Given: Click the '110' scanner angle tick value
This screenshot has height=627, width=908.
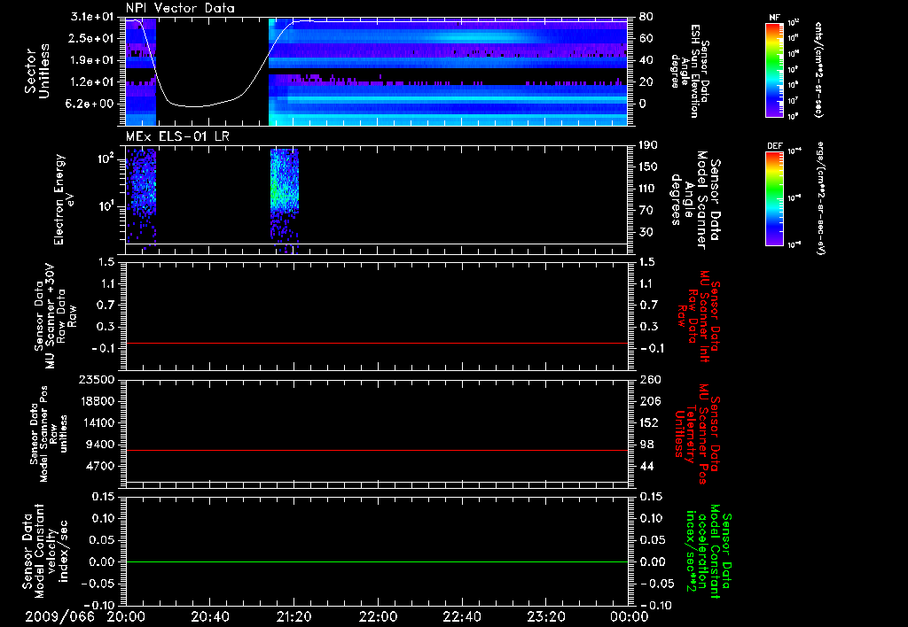Looking at the screenshot, I should [x=648, y=189].
